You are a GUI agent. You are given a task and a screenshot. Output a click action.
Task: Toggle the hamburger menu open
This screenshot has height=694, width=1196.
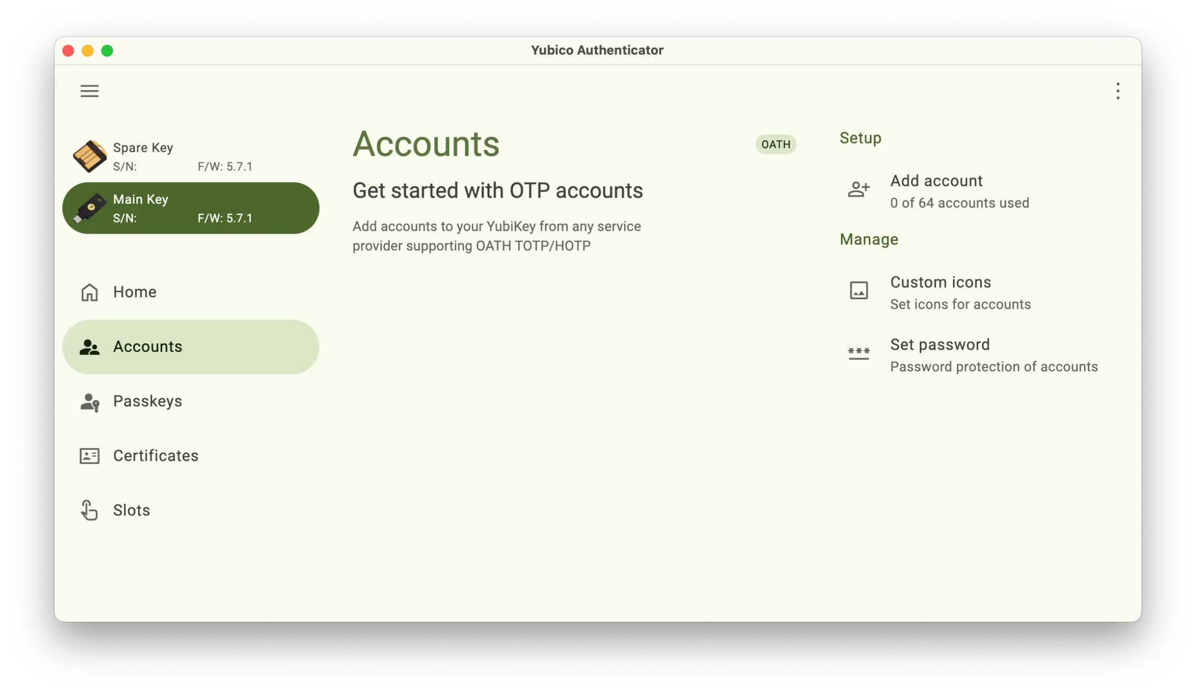89,90
